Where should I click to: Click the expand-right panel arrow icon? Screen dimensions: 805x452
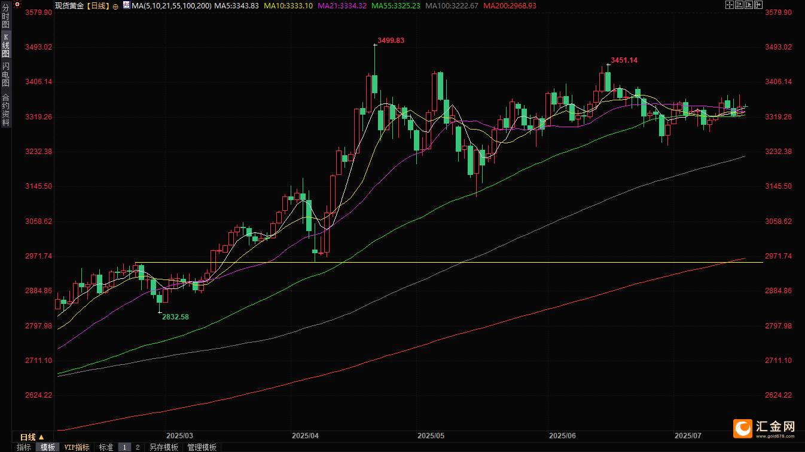point(758,5)
